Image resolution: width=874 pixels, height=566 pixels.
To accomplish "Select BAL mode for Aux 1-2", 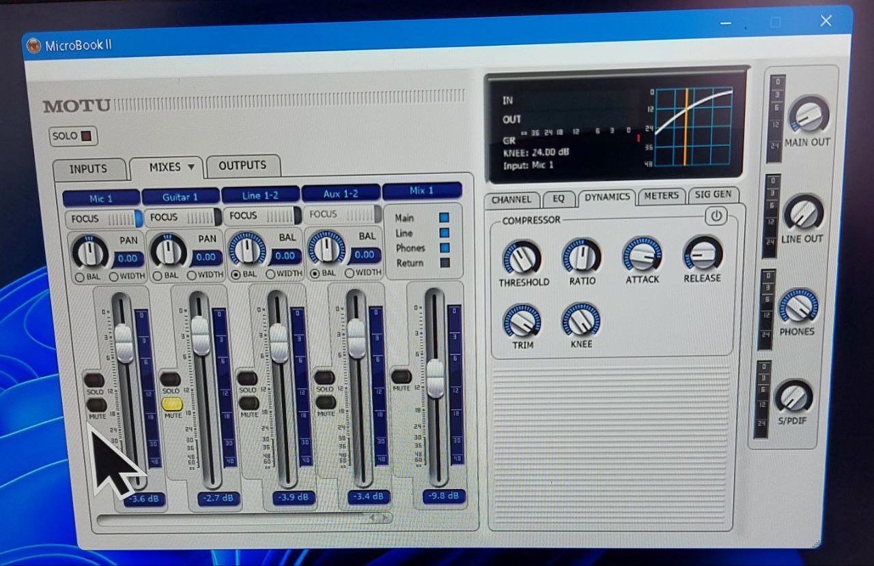I will [315, 273].
